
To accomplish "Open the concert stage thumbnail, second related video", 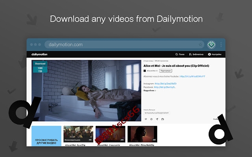I will 110,134.
